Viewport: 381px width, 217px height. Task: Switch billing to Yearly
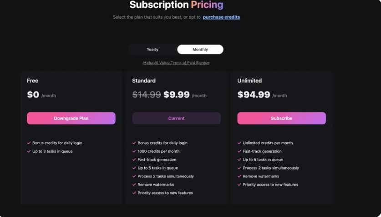click(x=152, y=50)
